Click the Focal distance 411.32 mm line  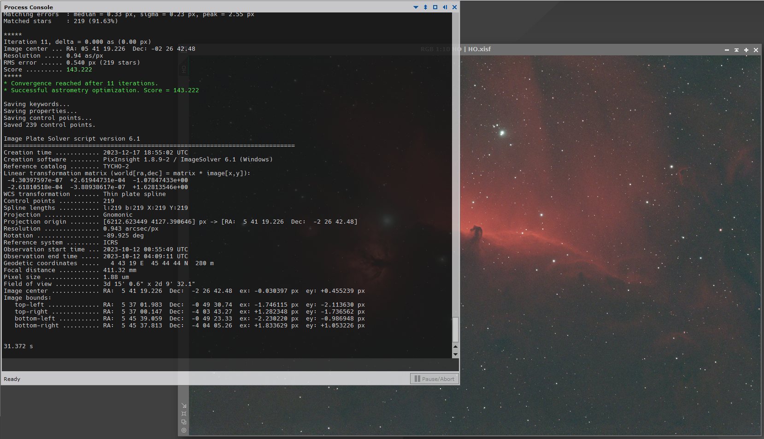pos(70,270)
